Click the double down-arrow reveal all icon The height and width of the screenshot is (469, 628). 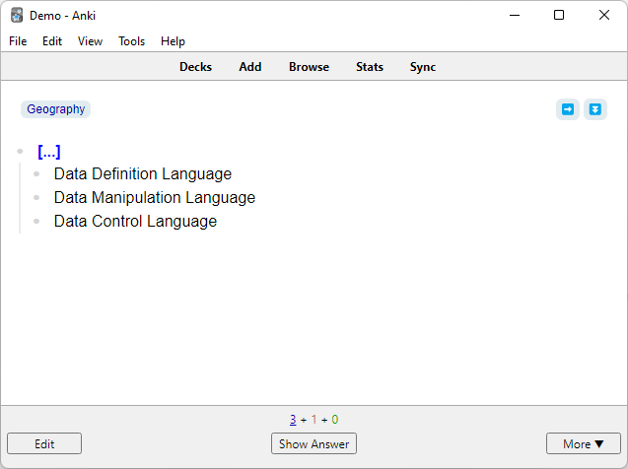(594, 109)
